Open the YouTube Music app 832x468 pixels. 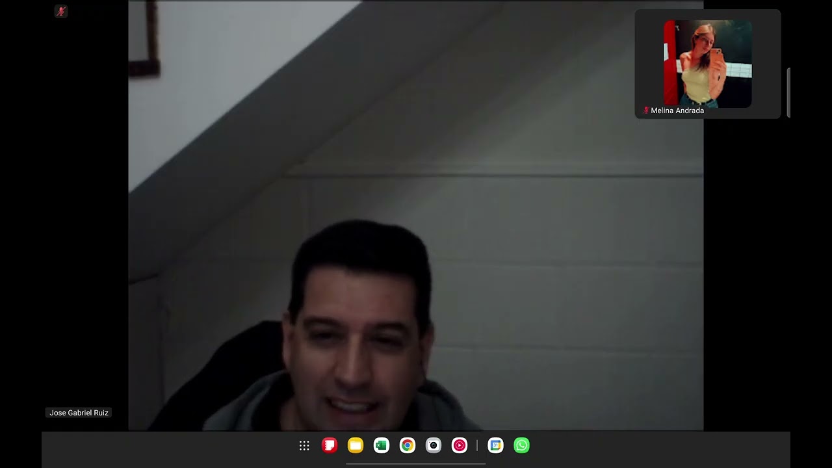pos(460,445)
